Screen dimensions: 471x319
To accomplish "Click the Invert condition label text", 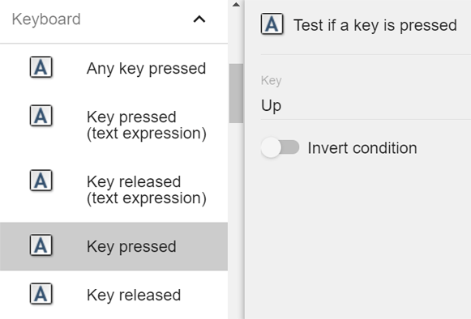I will click(362, 148).
